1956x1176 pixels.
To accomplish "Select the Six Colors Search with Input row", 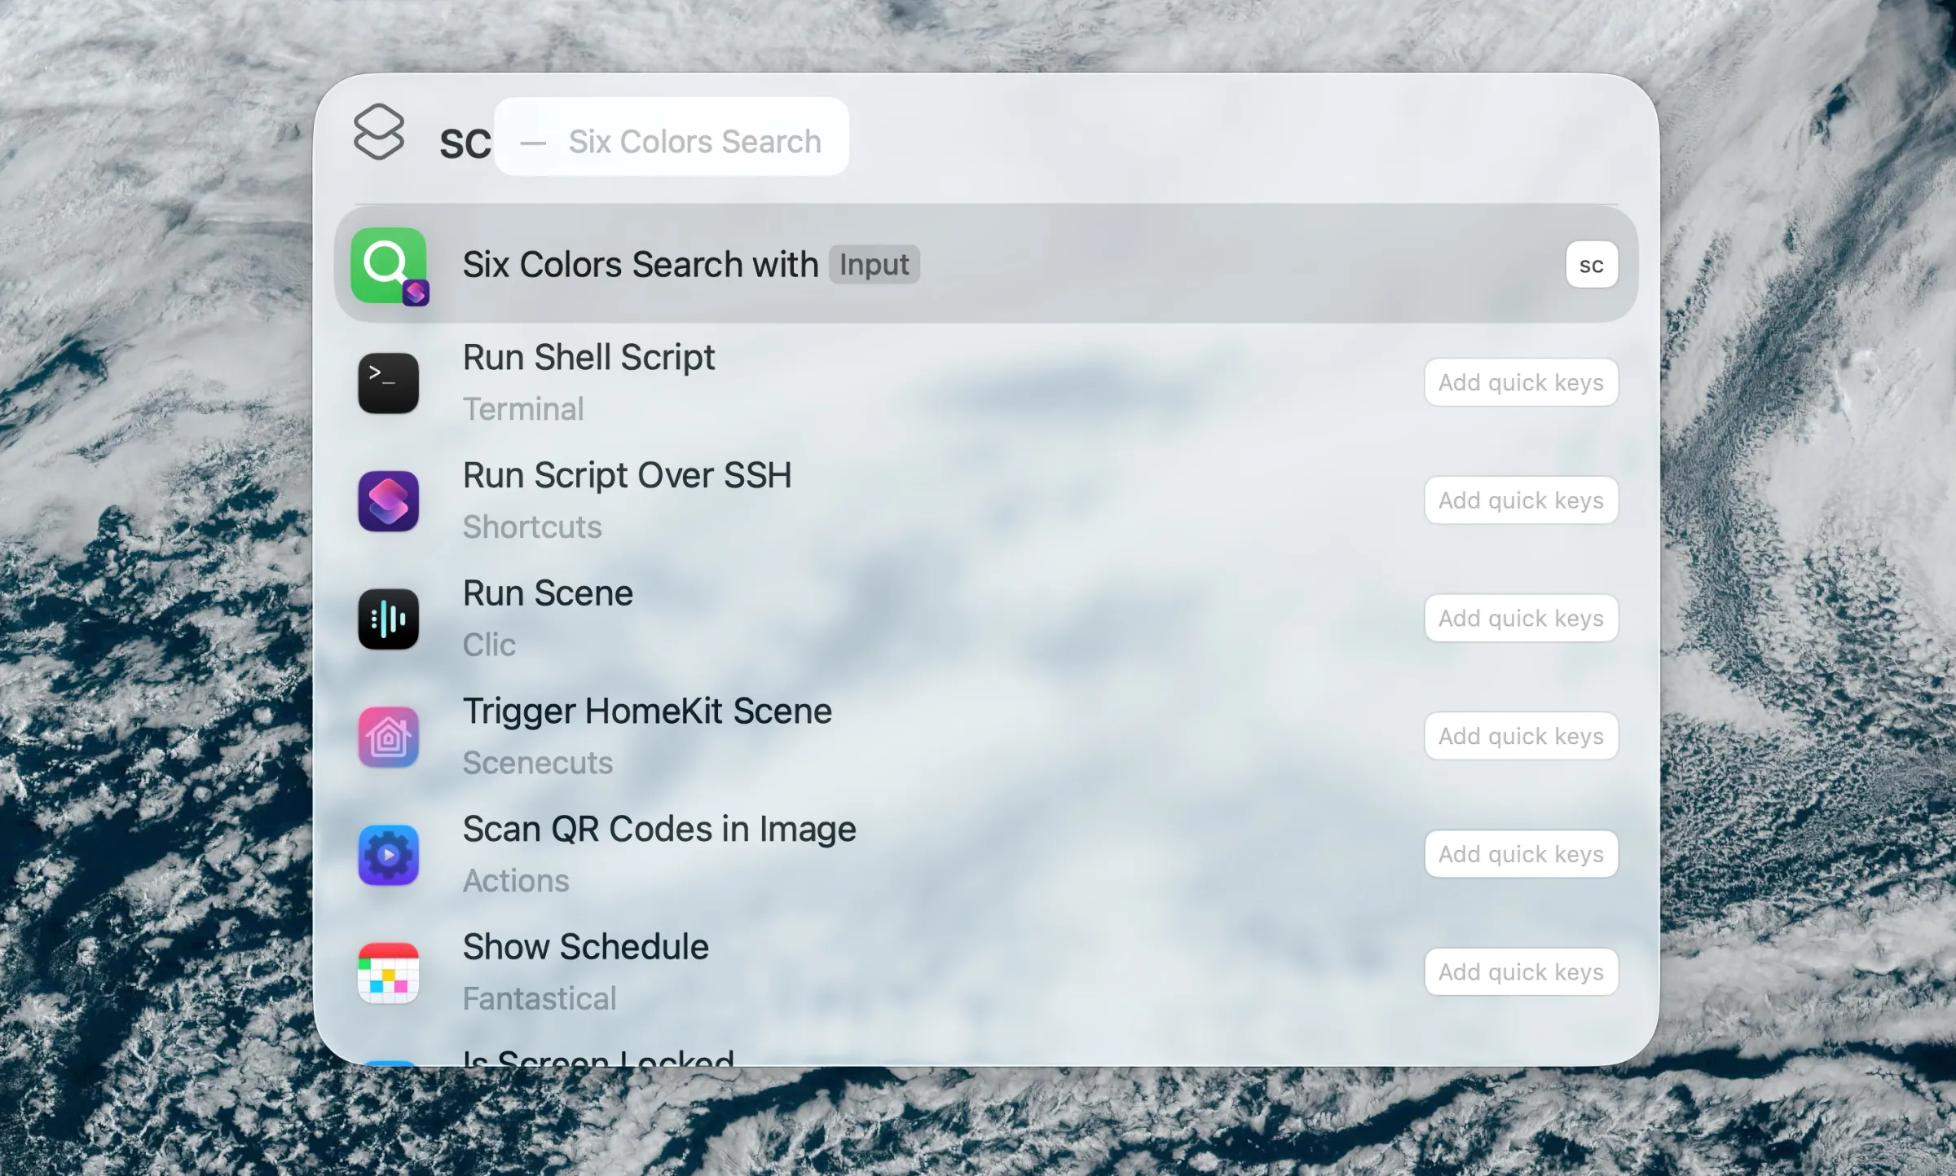I will pyautogui.click(x=896, y=265).
